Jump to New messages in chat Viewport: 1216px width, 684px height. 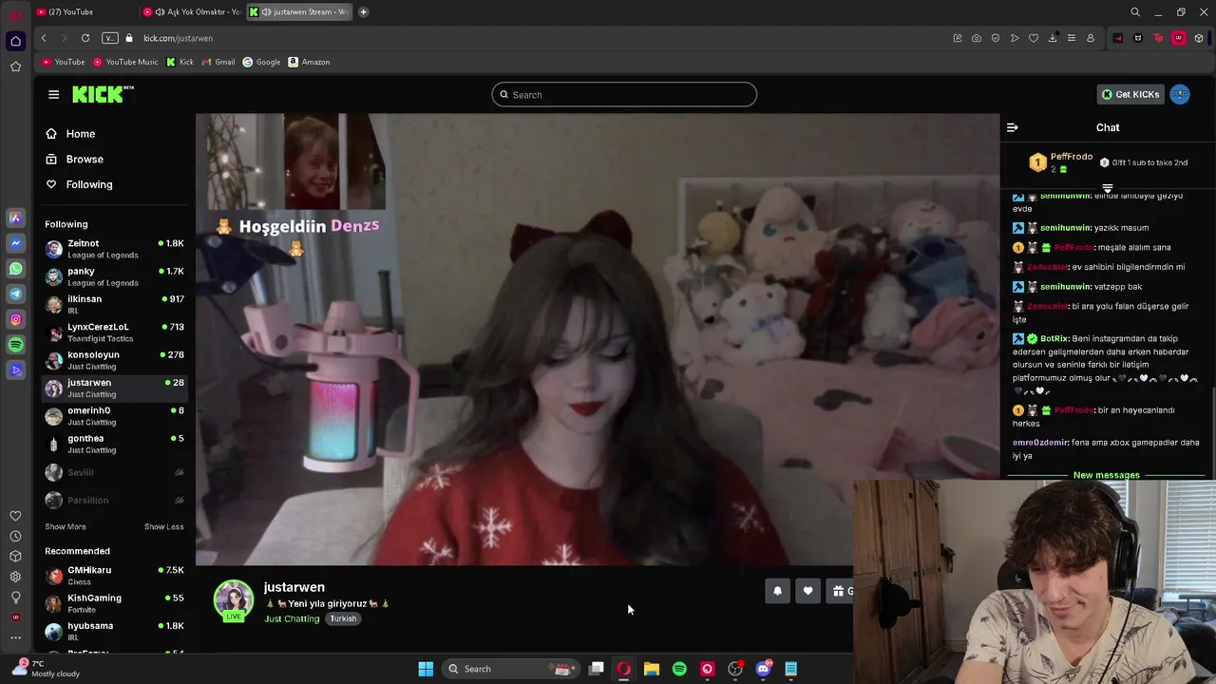coord(1106,475)
